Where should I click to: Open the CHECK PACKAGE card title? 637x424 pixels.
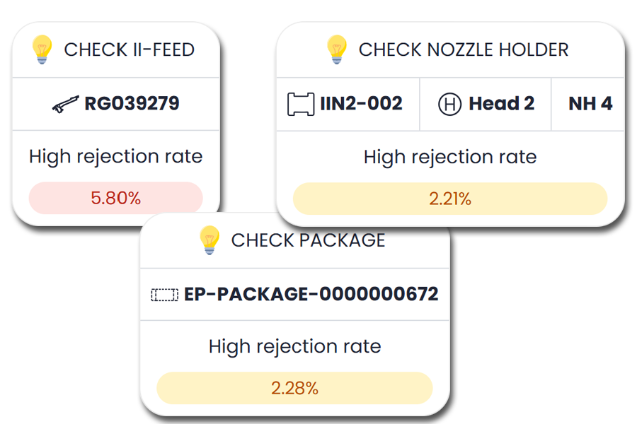(308, 240)
